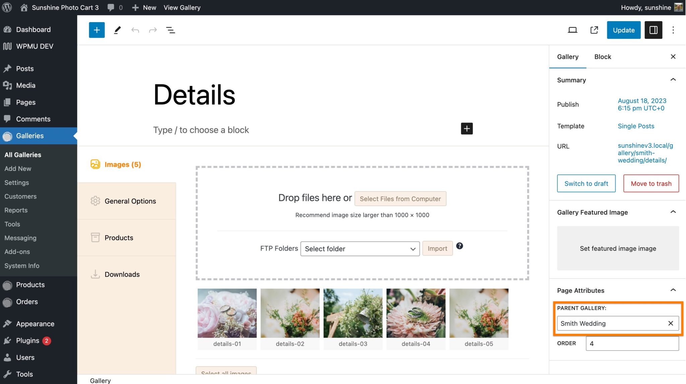Click Select Files from Computer
Image resolution: width=686 pixels, height=384 pixels.
400,199
